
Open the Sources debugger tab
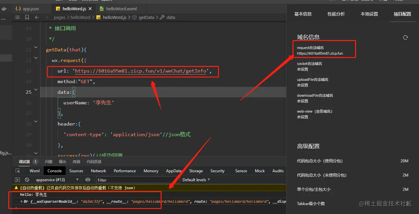tap(76, 171)
